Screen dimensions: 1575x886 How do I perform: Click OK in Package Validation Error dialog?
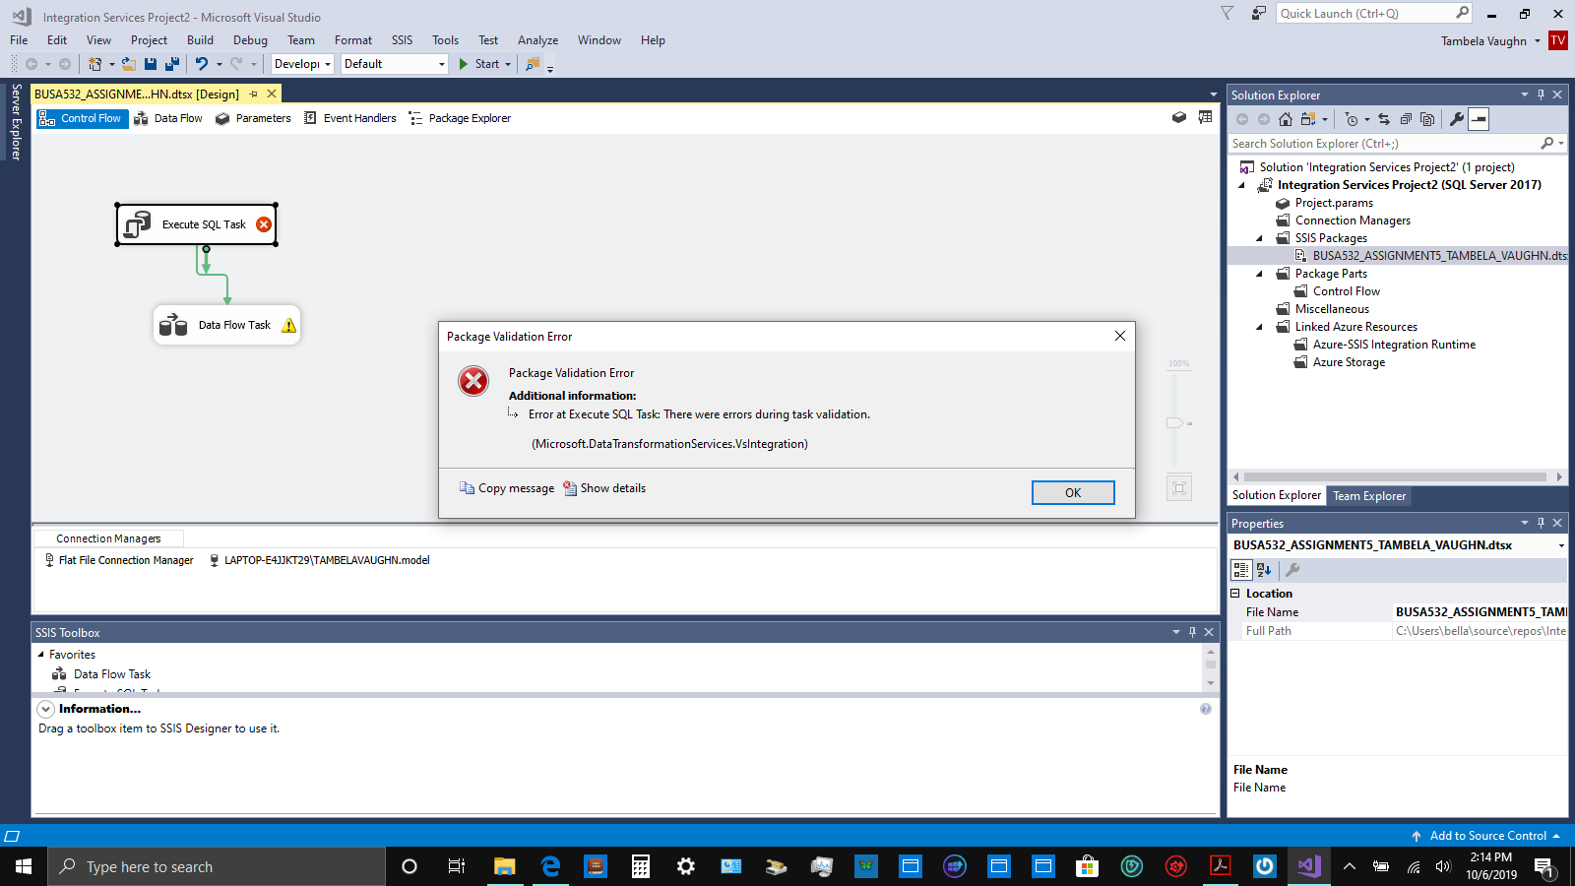click(1073, 493)
